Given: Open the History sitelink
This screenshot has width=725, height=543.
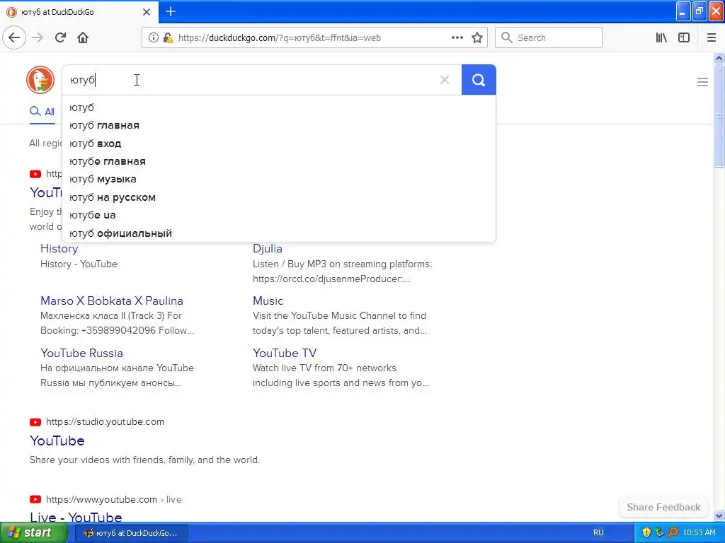Looking at the screenshot, I should point(59,248).
